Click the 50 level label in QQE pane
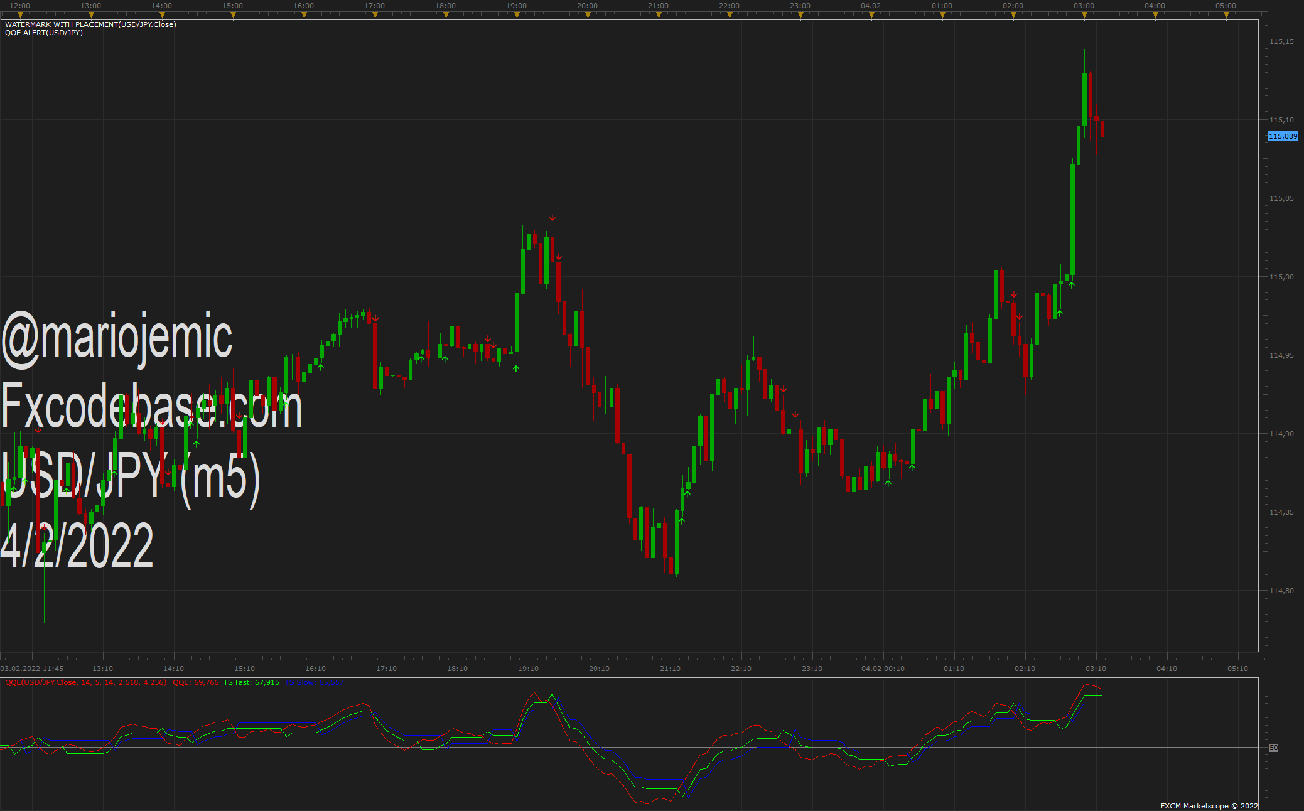1304x811 pixels. [1273, 748]
